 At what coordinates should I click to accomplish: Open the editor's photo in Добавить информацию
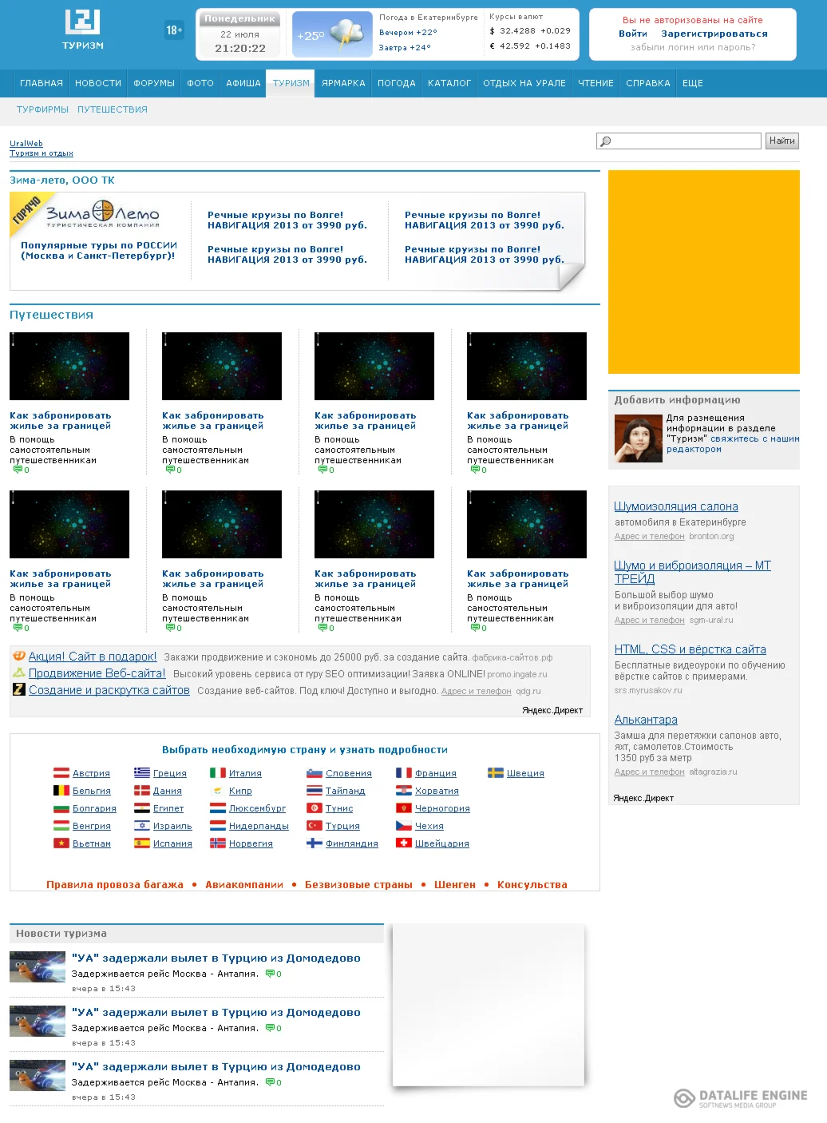(x=639, y=439)
